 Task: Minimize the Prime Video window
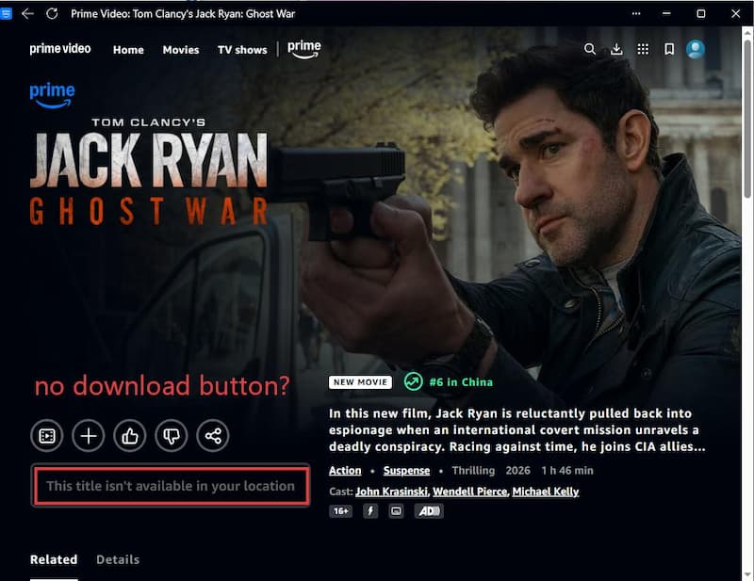(x=666, y=13)
